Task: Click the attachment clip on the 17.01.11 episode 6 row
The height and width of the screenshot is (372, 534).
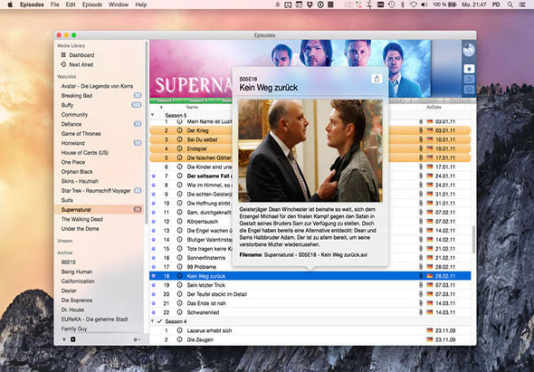Action: pos(421,167)
